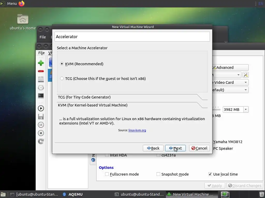Click the Options section heading
Viewport: 265px width, 198px height.
[106, 168]
